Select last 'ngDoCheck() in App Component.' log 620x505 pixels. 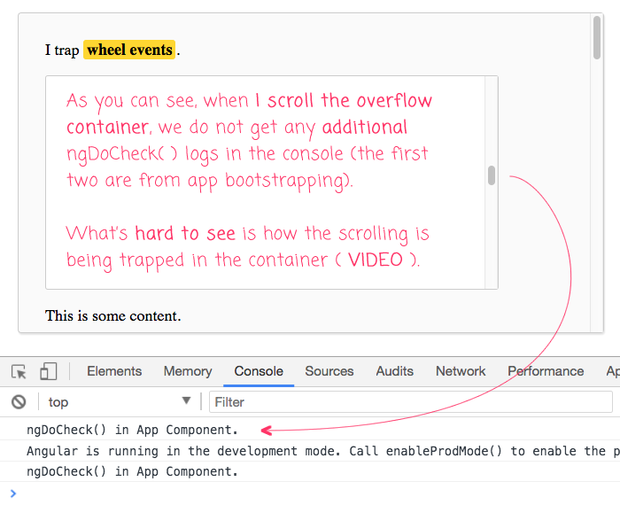tap(132, 471)
